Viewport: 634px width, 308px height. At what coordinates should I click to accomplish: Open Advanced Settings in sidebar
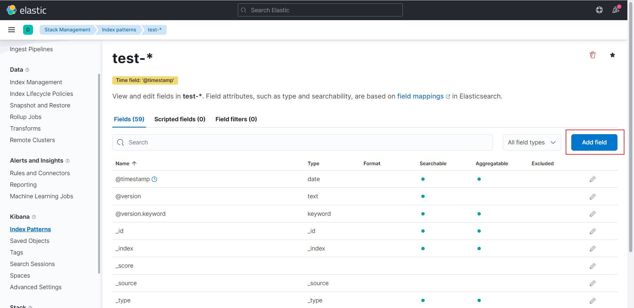click(x=36, y=287)
